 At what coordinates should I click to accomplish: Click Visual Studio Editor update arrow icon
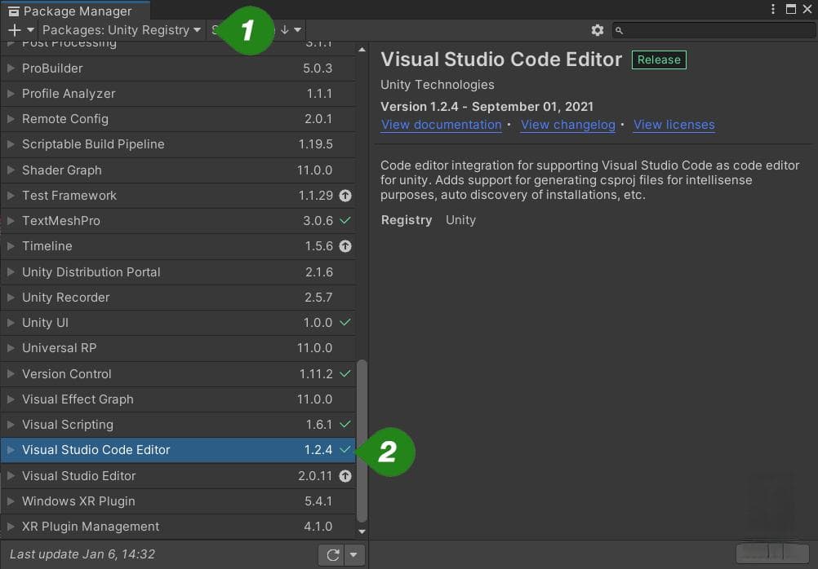click(x=345, y=476)
